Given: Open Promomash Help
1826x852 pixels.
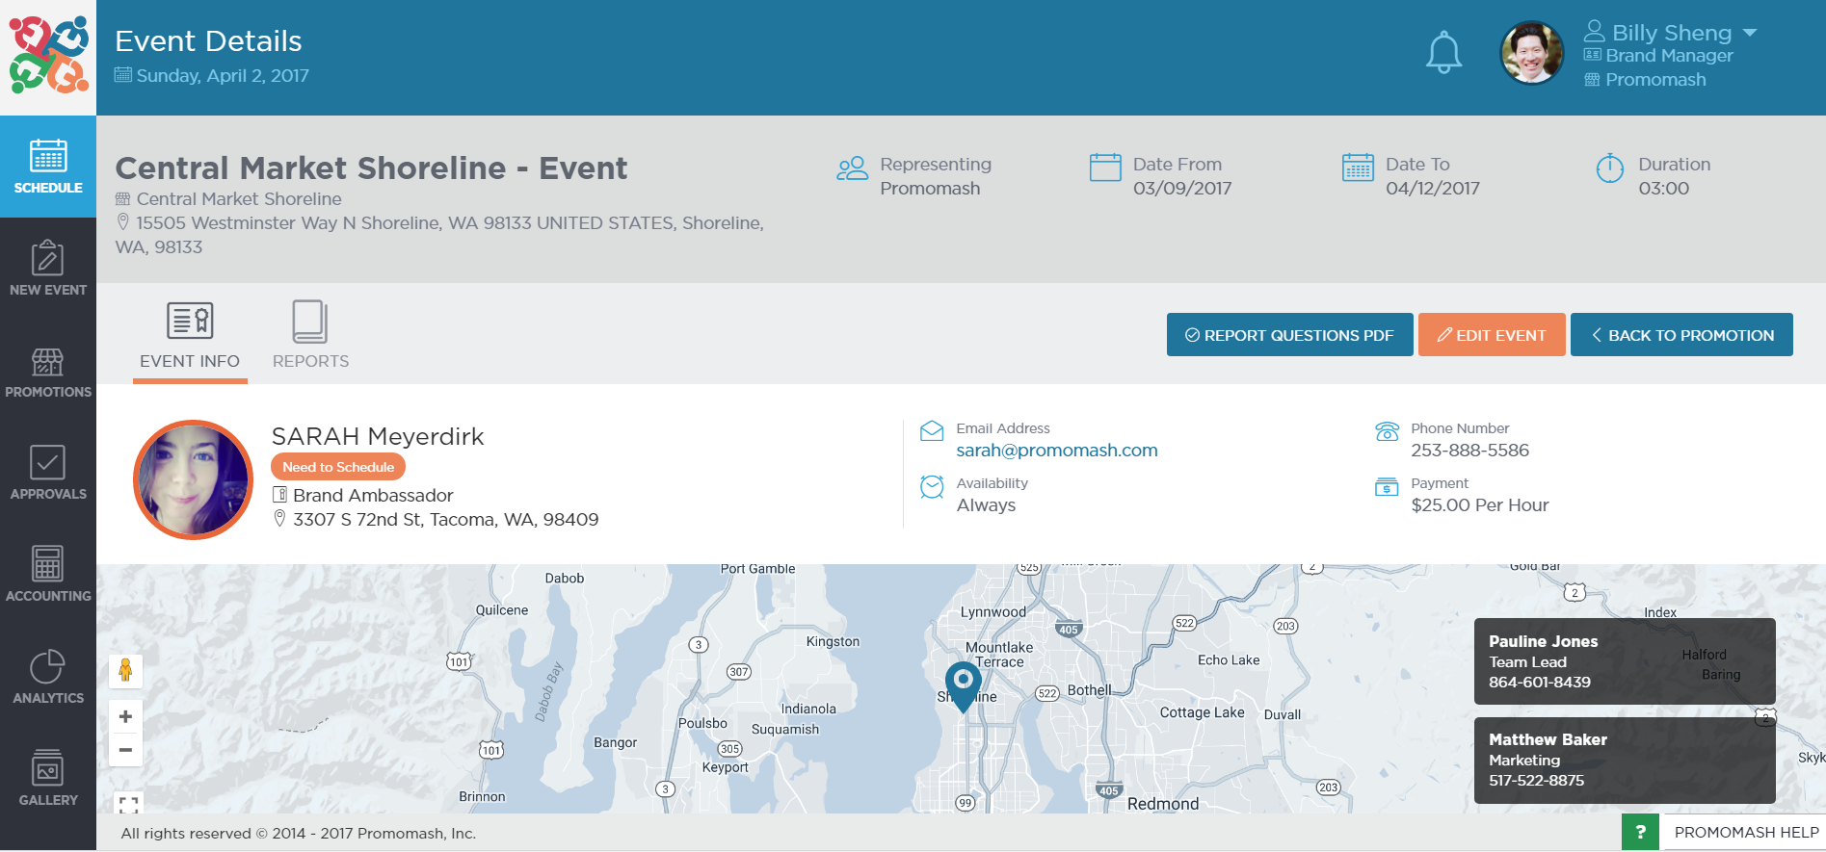Looking at the screenshot, I should click(x=1746, y=833).
